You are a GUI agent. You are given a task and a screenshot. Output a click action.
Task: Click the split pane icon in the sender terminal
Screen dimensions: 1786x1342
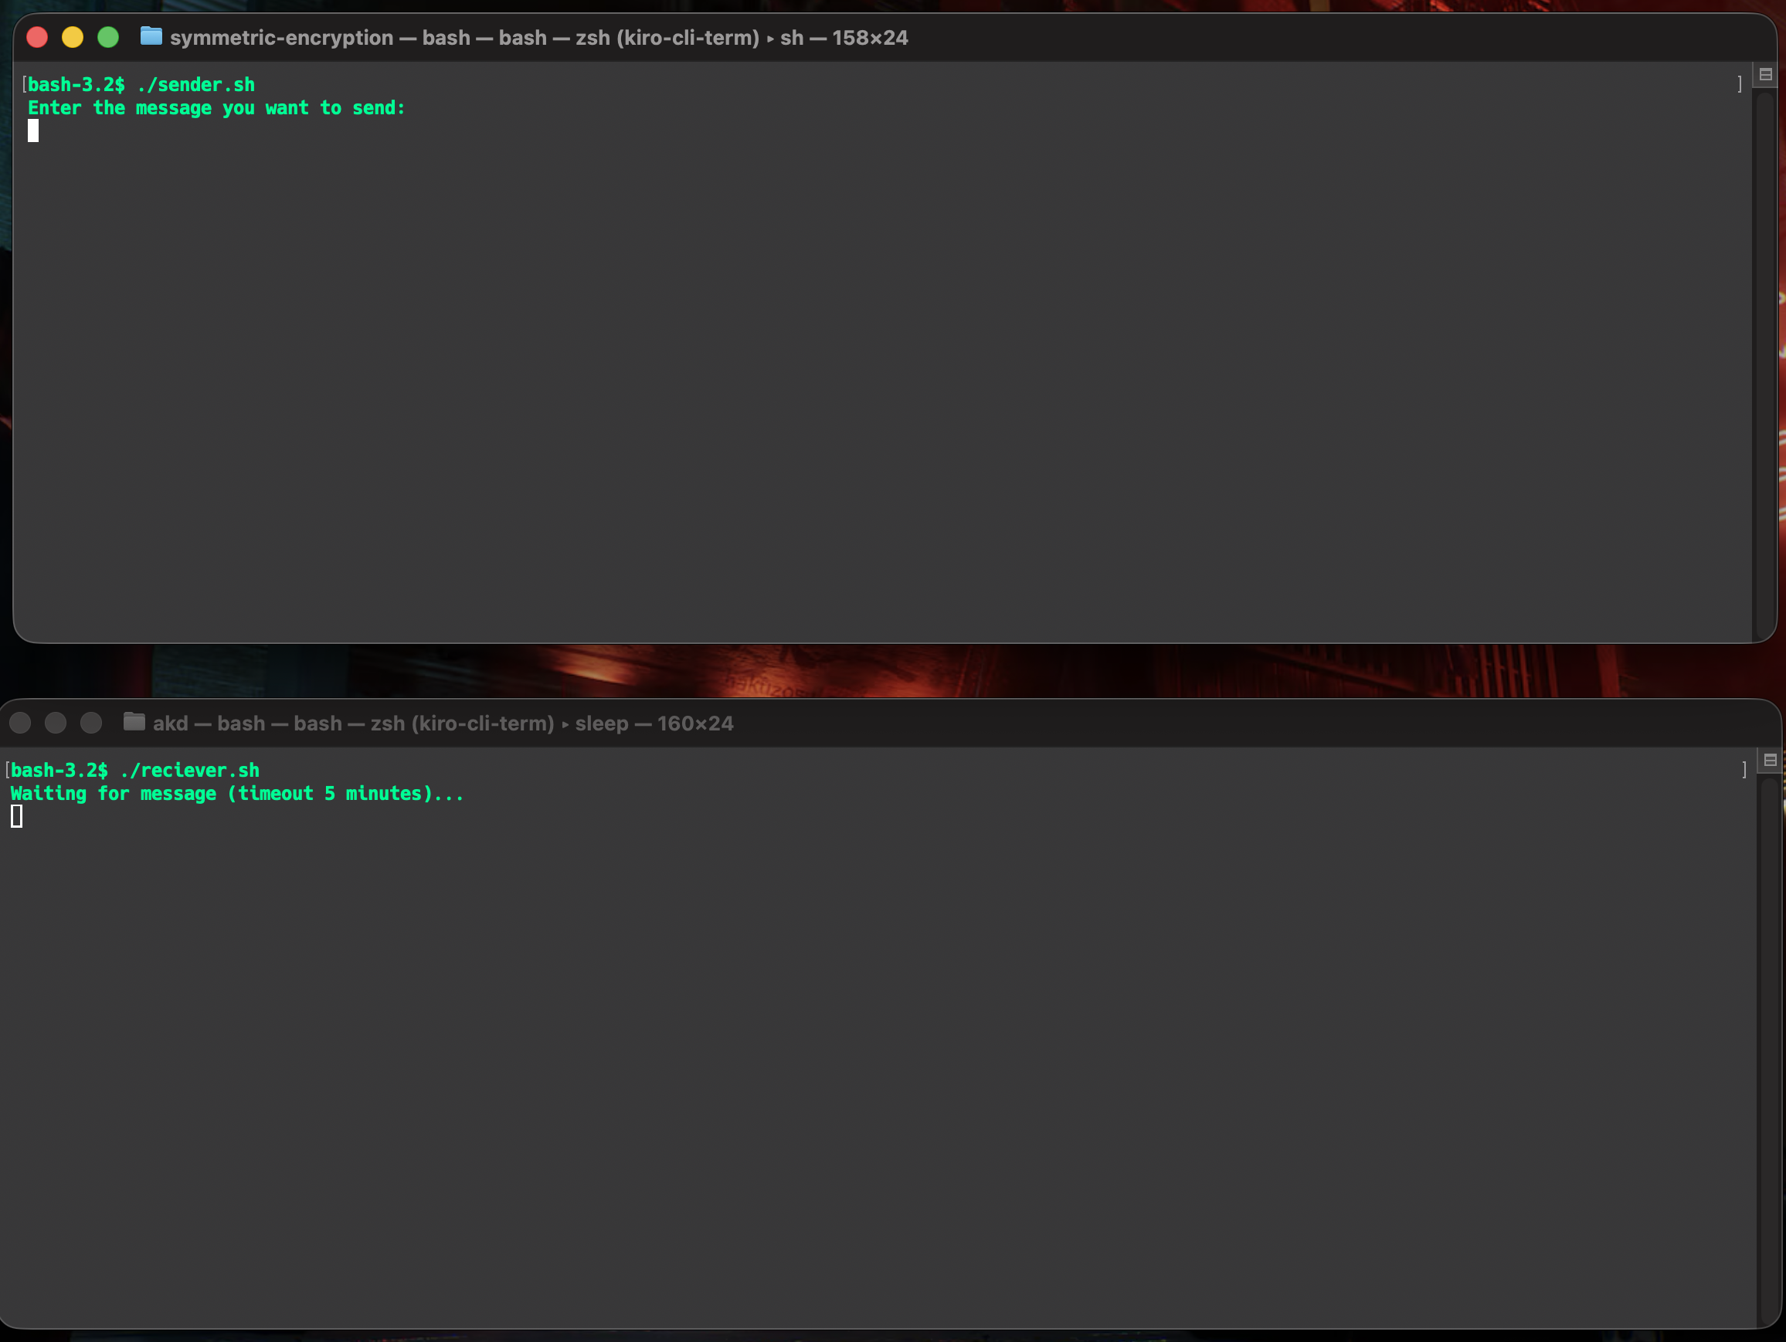1765,74
